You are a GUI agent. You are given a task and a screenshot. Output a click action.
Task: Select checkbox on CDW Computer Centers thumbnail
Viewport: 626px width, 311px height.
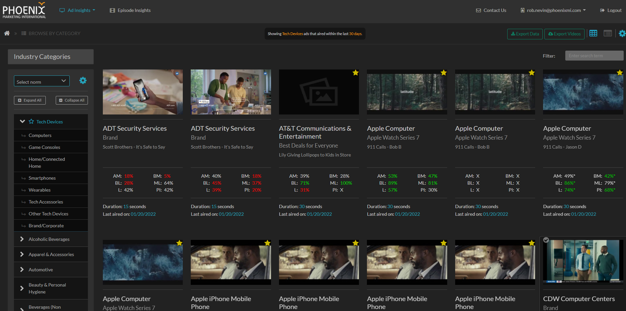546,240
